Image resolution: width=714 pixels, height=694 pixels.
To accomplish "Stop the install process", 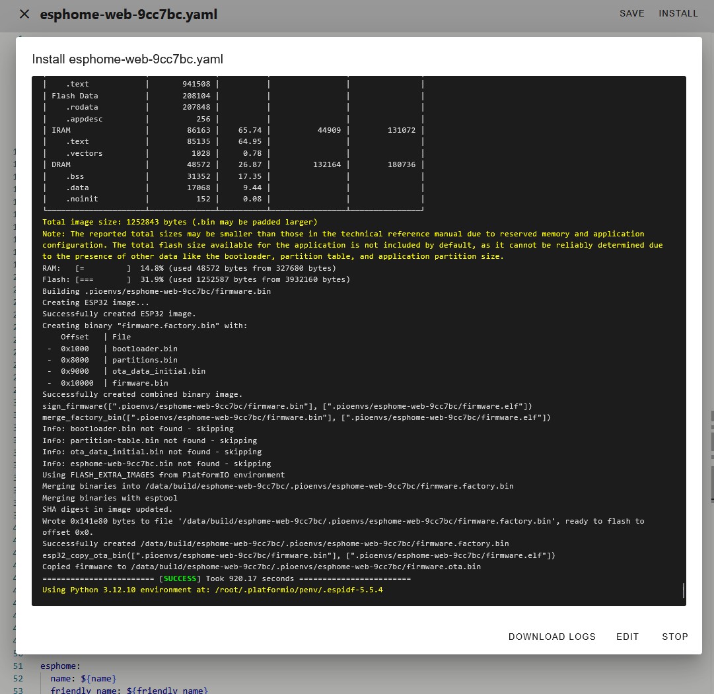I will pos(675,637).
